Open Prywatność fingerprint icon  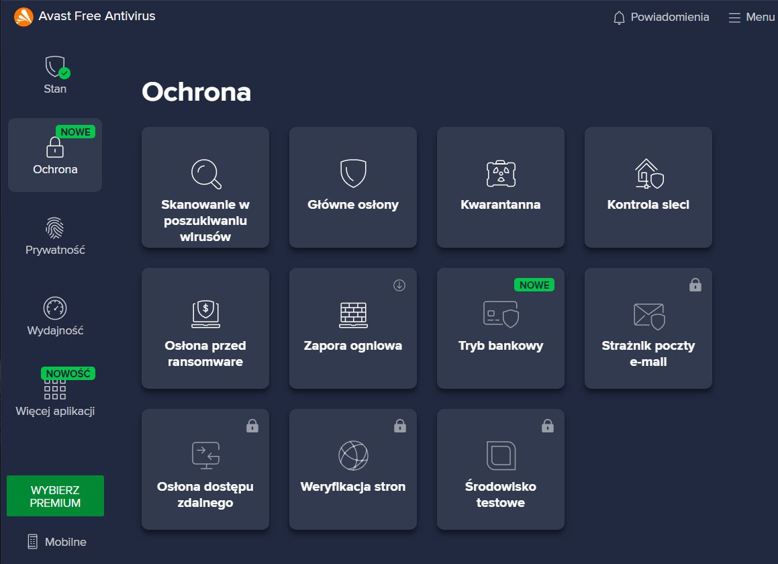click(x=55, y=228)
